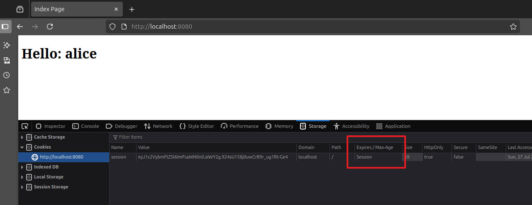Click the HttpOnly 'true' cell
Image resolution: width=532 pixels, height=205 pixels.
(x=437, y=157)
